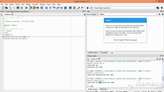Image resolution: width=164 pixels, height=92 pixels.
Task: Open Editor pane options gear icon
Action: (85, 15)
